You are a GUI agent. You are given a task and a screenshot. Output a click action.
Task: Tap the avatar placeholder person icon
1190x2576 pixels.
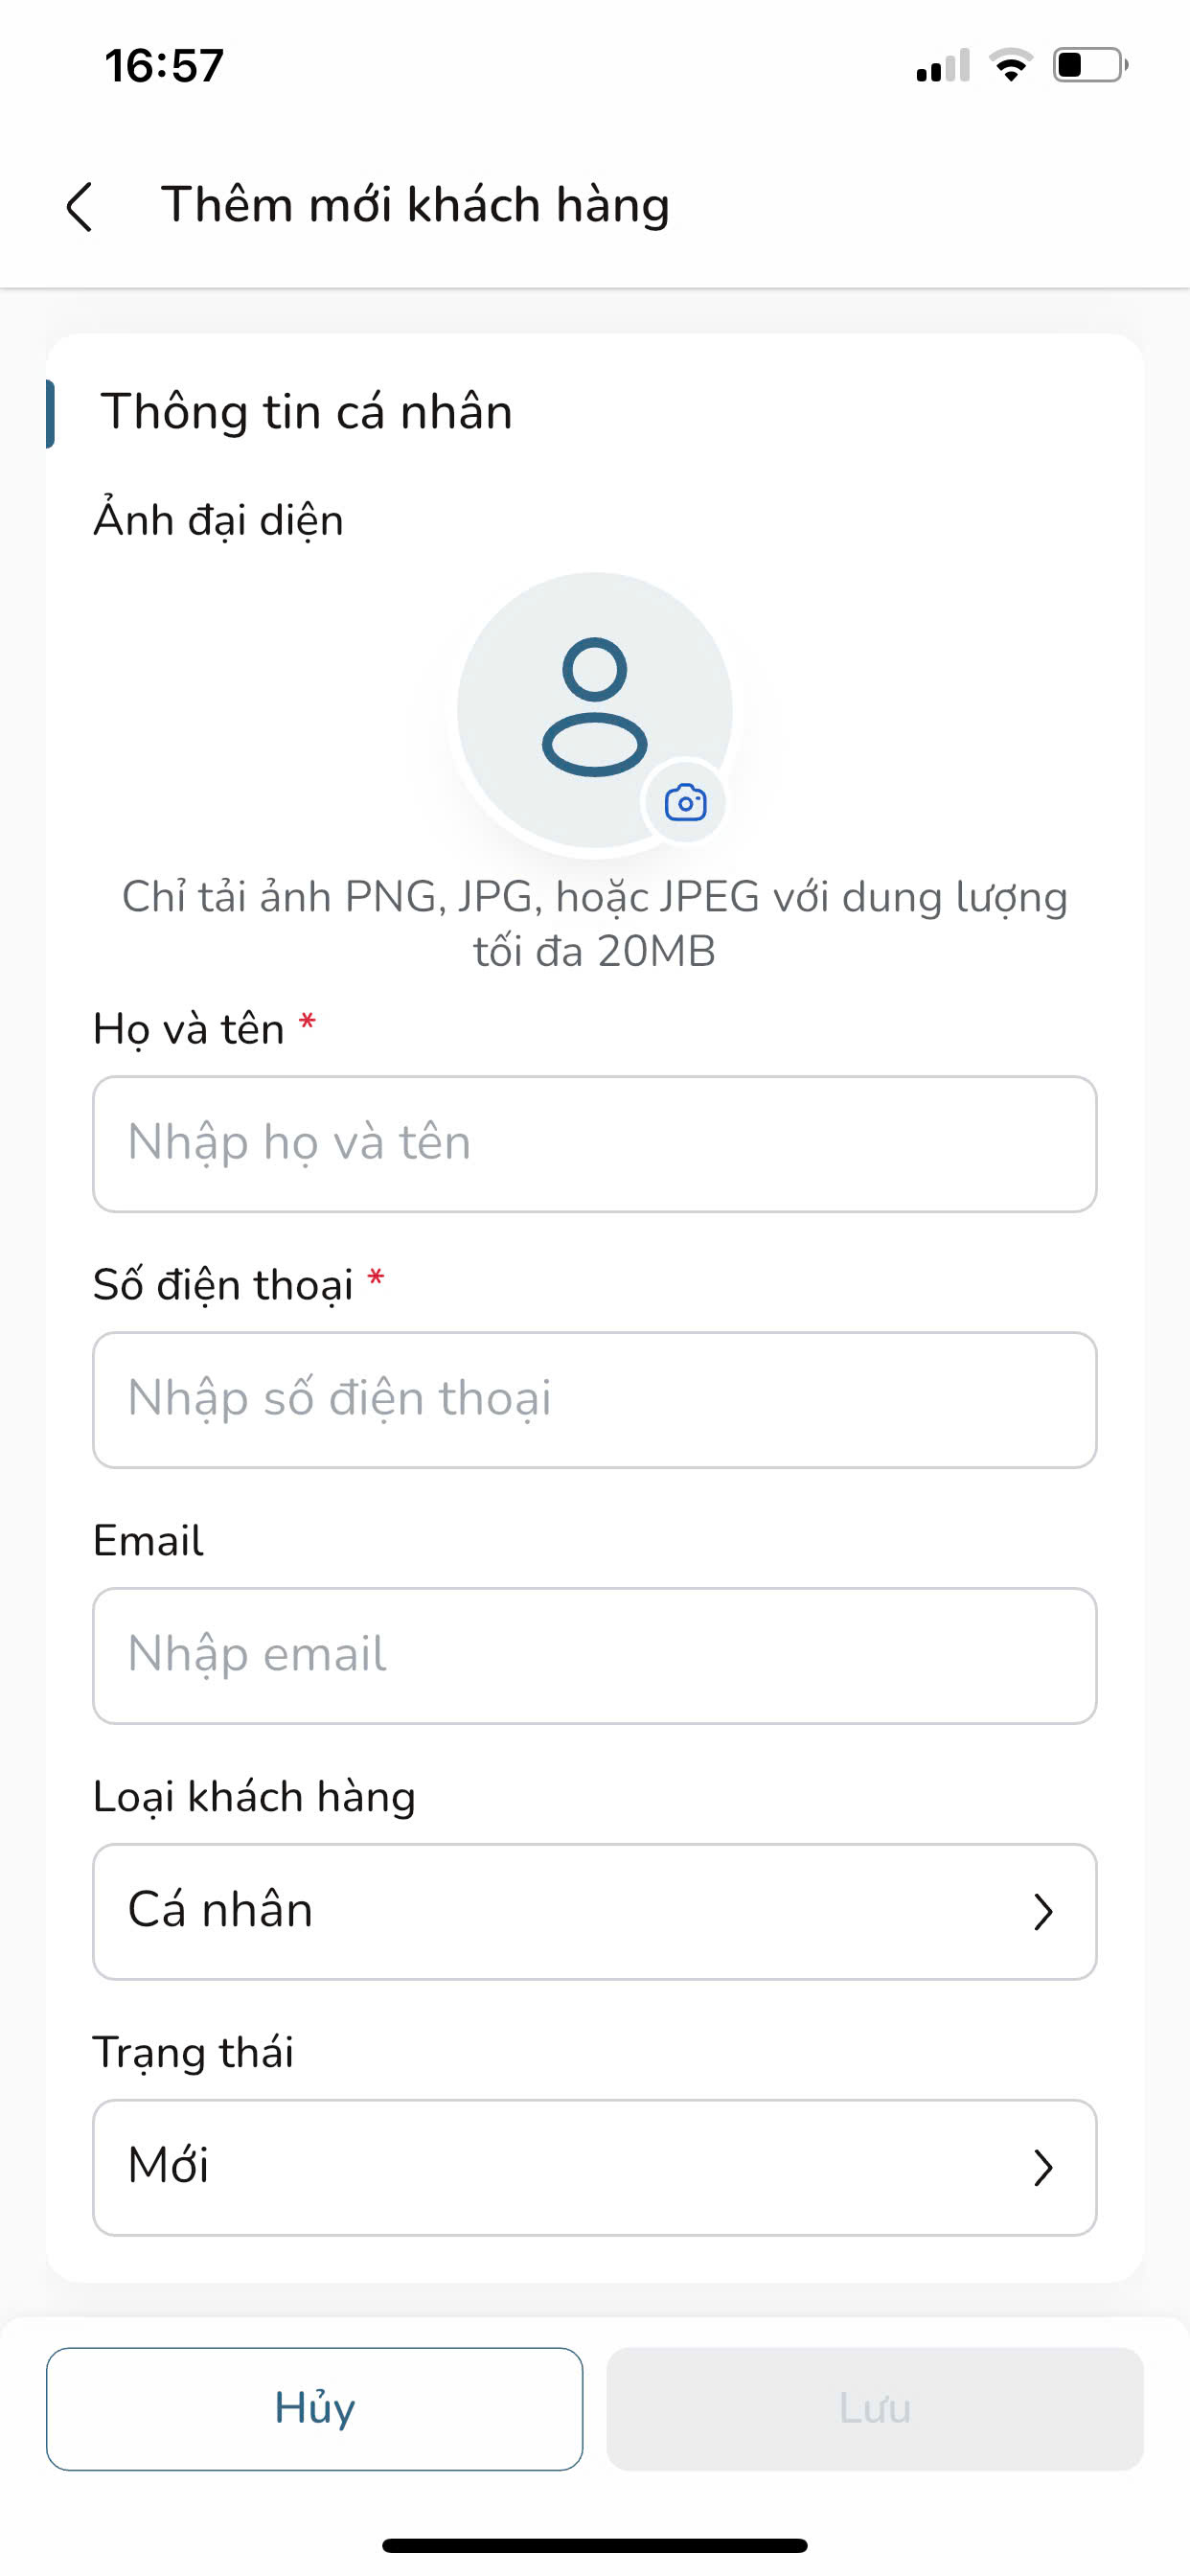594,707
